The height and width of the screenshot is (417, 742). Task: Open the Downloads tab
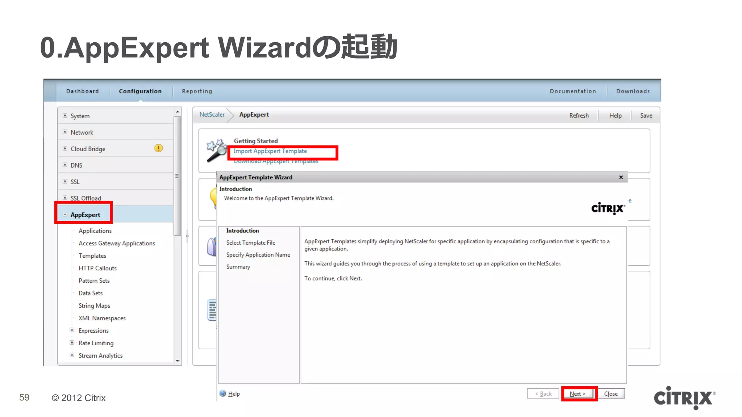(633, 91)
